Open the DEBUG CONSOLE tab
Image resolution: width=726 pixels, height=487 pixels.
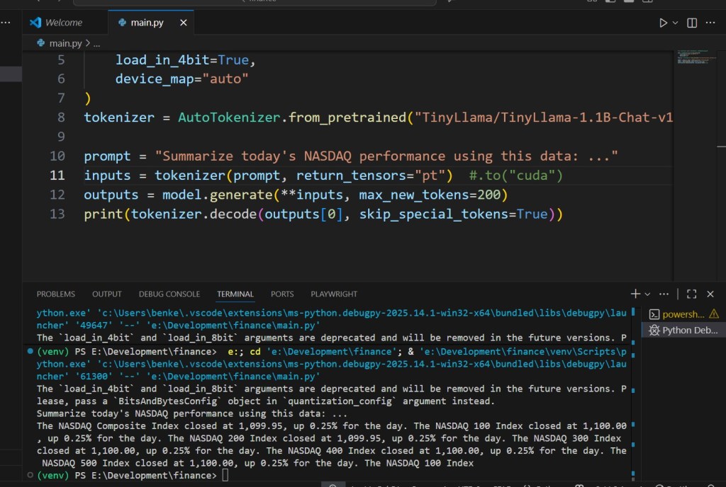pos(169,294)
